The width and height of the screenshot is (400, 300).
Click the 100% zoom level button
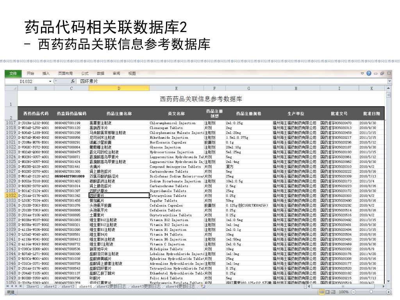click(344, 292)
